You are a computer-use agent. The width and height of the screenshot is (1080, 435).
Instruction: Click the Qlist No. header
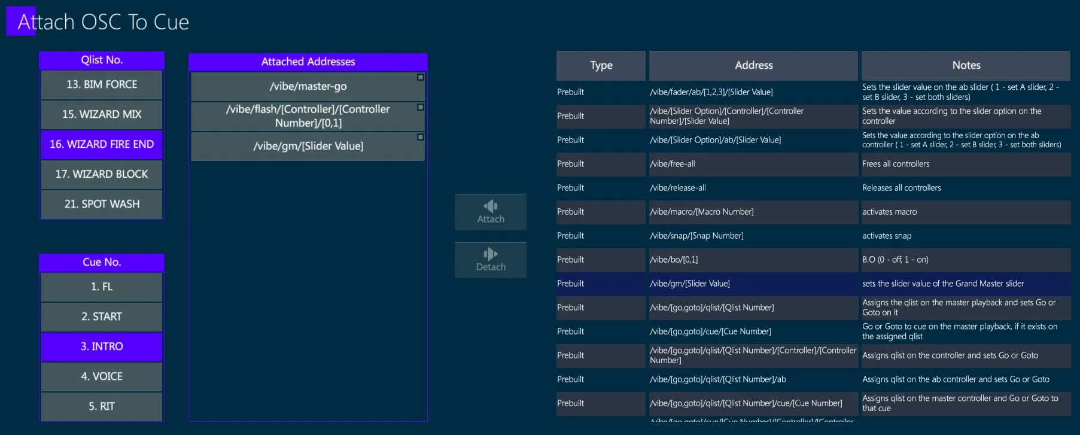102,60
